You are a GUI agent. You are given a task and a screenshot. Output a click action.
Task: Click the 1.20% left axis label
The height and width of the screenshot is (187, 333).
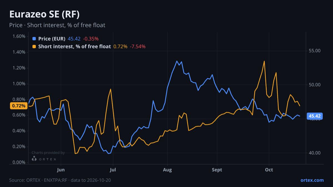point(19,68)
